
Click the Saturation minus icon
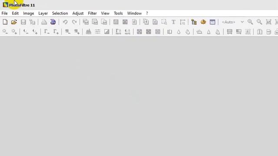click(x=68, y=32)
